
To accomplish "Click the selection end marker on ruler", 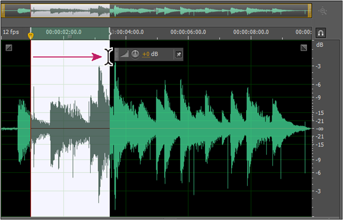I will pyautogui.click(x=110, y=33).
